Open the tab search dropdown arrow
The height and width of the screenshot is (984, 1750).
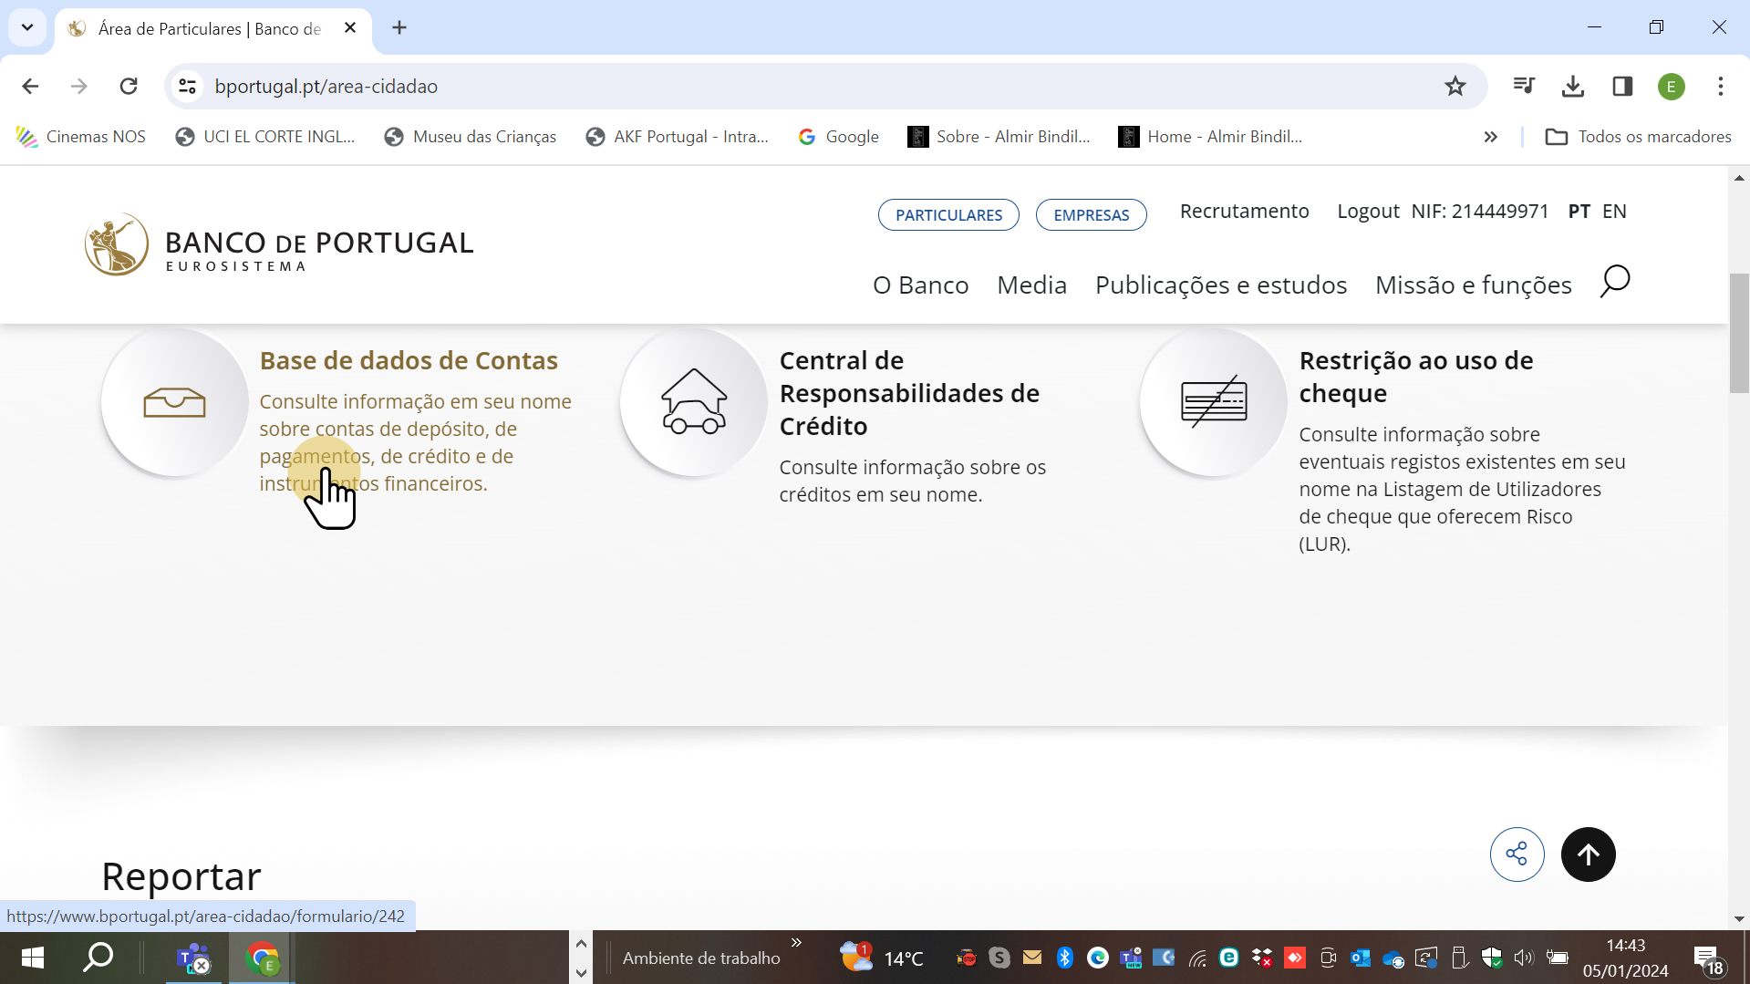[x=27, y=27]
